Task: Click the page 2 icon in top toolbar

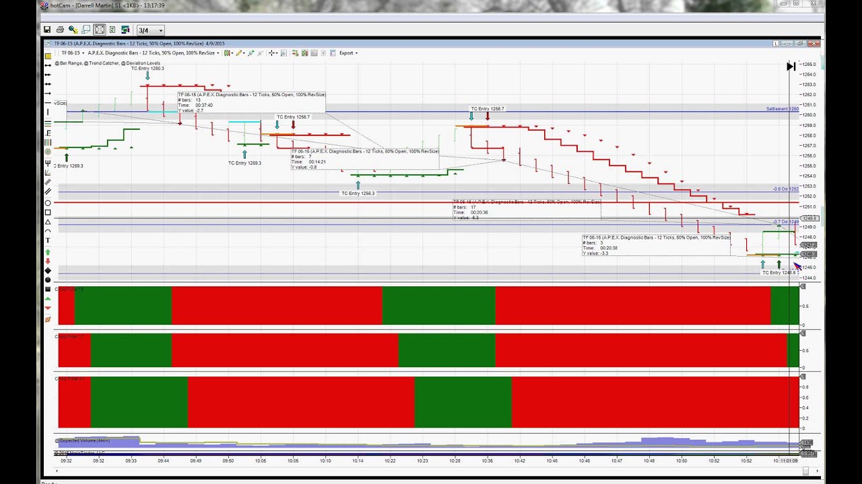Action: click(112, 30)
